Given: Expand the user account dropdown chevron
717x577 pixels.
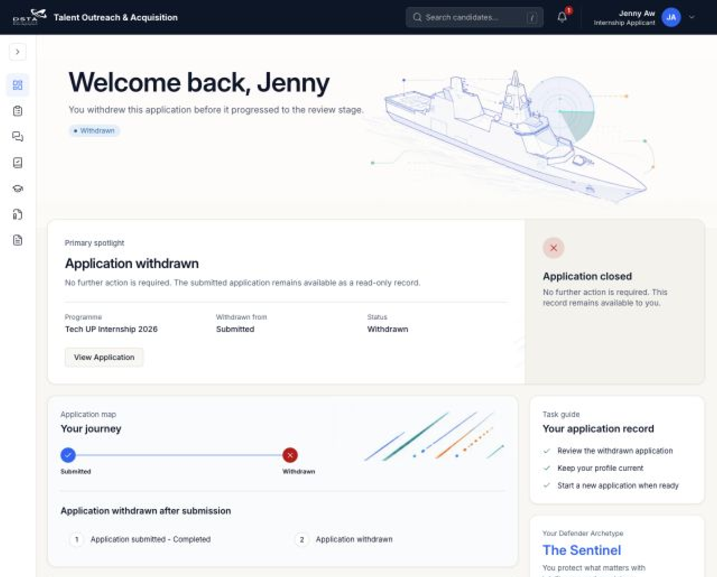Looking at the screenshot, I should click(x=692, y=17).
